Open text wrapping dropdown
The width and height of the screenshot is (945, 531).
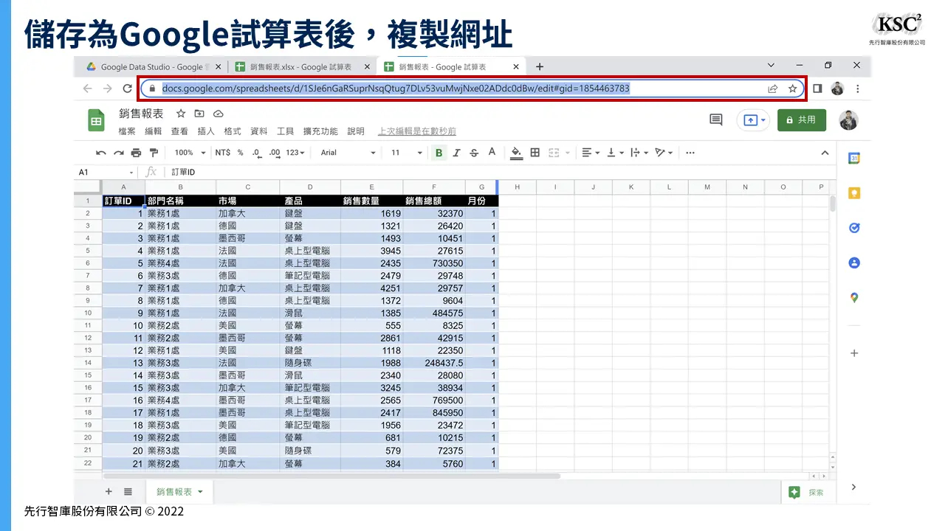tap(638, 153)
